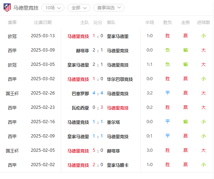
Task: Click the 0 : 3 score at 瓦伦西亚
Action: point(98,107)
